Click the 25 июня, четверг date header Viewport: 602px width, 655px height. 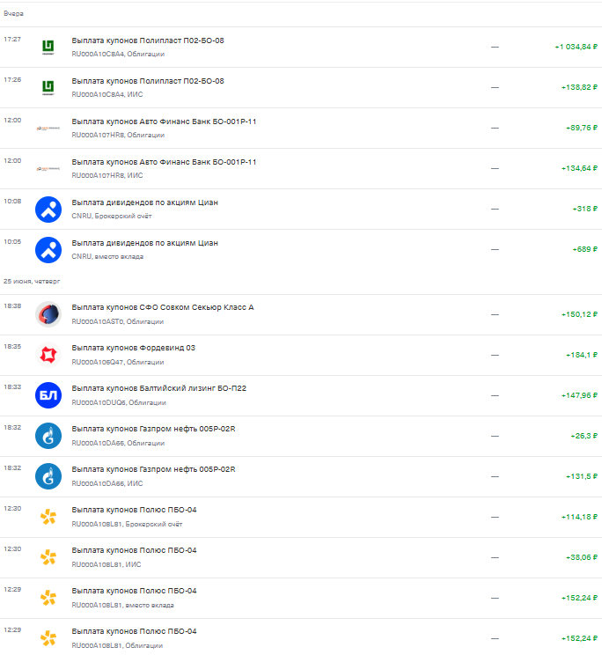tap(32, 282)
